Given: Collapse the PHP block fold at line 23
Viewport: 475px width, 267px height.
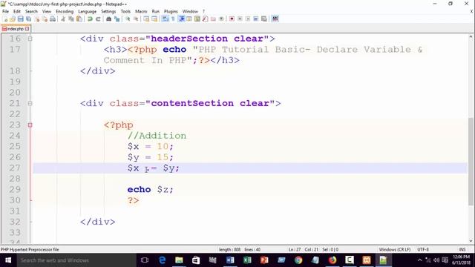Looking at the screenshot, I should (x=30, y=125).
